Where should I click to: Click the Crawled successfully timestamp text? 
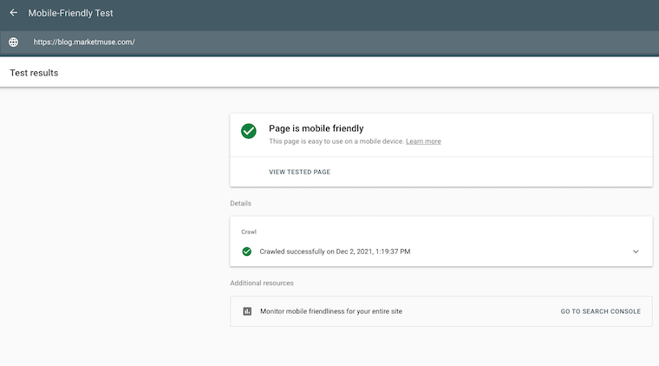point(335,252)
